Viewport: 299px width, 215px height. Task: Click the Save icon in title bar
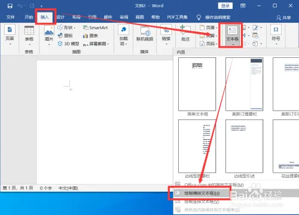pos(10,6)
